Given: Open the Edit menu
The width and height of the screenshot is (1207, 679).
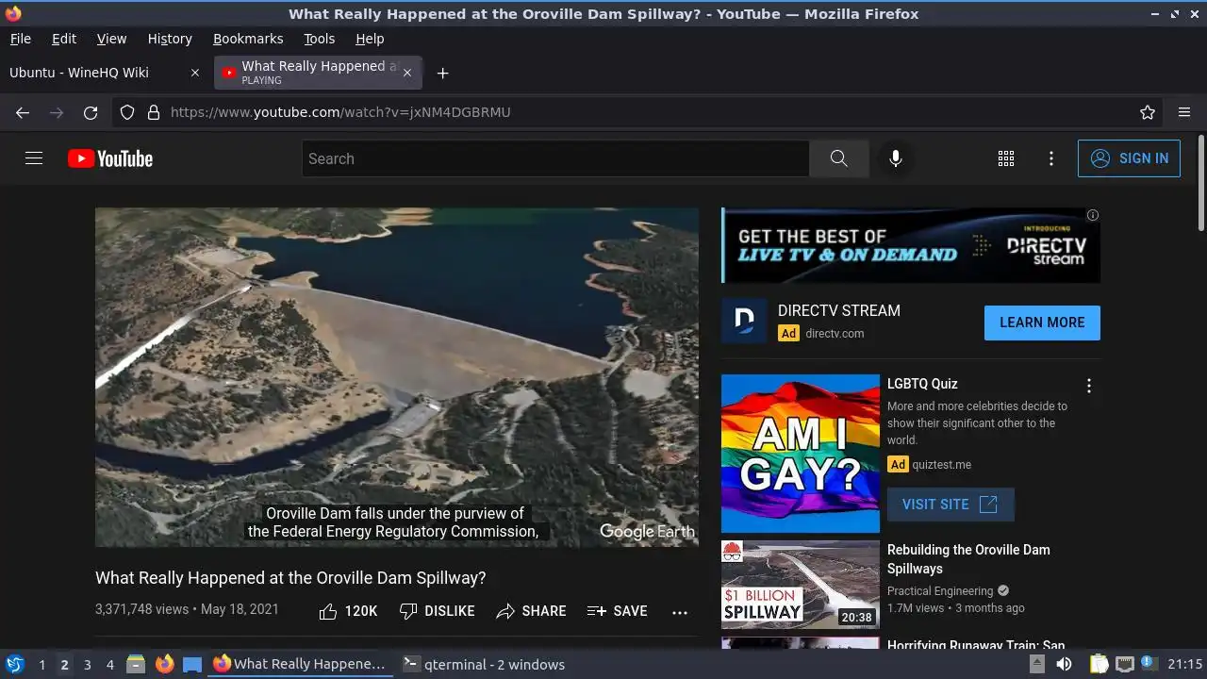Looking at the screenshot, I should click(x=64, y=39).
